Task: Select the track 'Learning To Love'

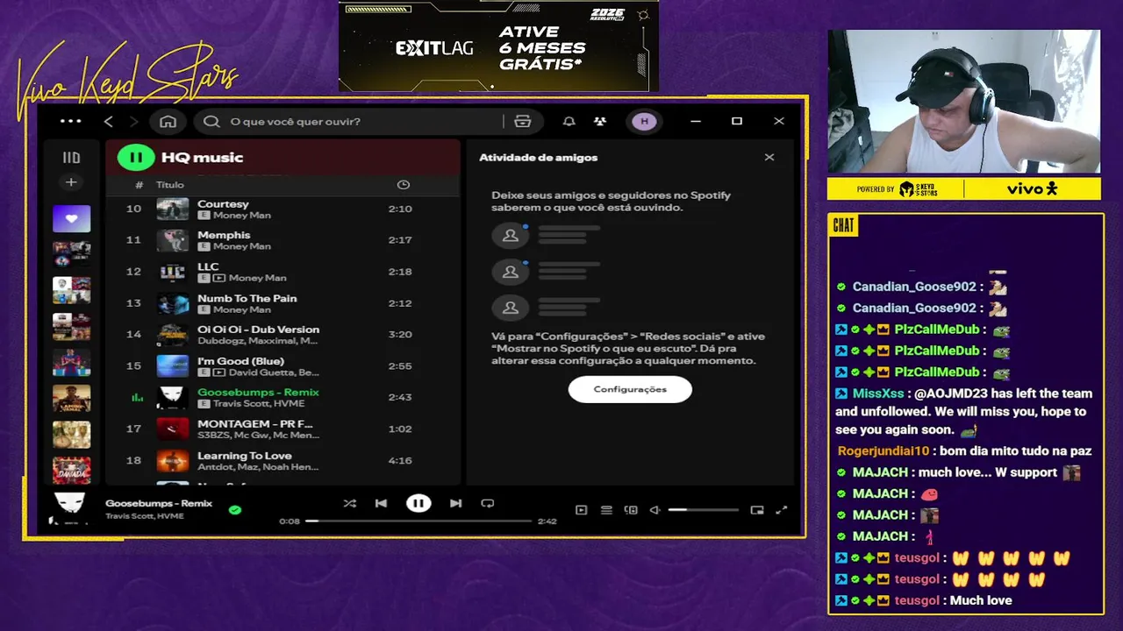Action: pos(245,456)
